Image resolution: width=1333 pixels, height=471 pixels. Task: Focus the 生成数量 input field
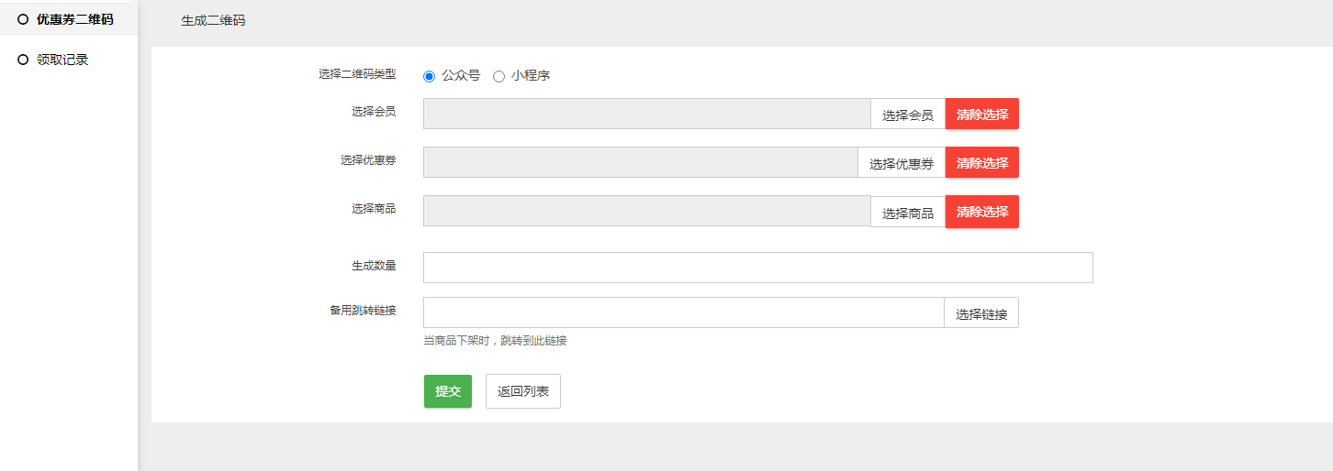pyautogui.click(x=757, y=268)
